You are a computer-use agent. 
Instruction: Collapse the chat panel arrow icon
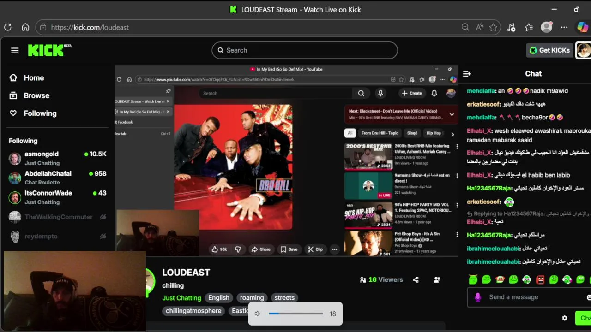467,74
